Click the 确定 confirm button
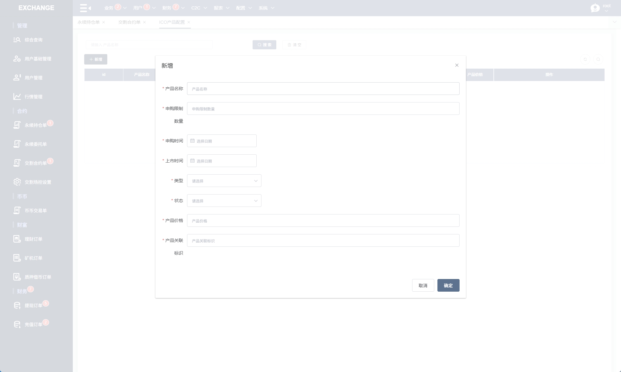This screenshot has height=372, width=621. tap(448, 285)
